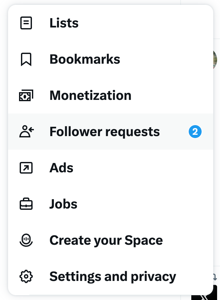The image size is (220, 300).
Task: View pending Follower requests
Action: tap(105, 132)
